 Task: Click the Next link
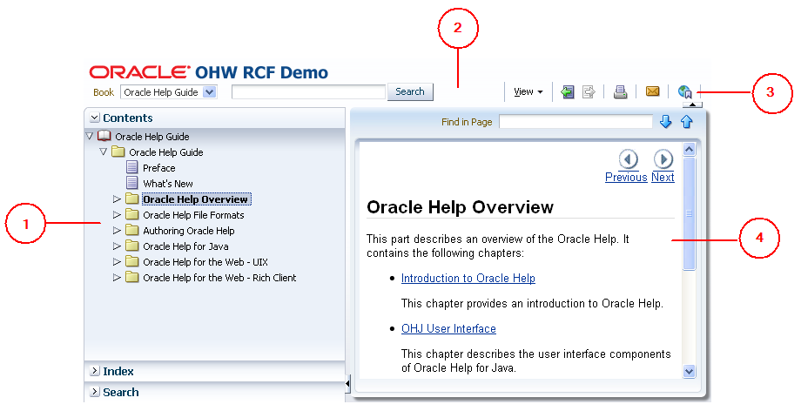coord(663,178)
